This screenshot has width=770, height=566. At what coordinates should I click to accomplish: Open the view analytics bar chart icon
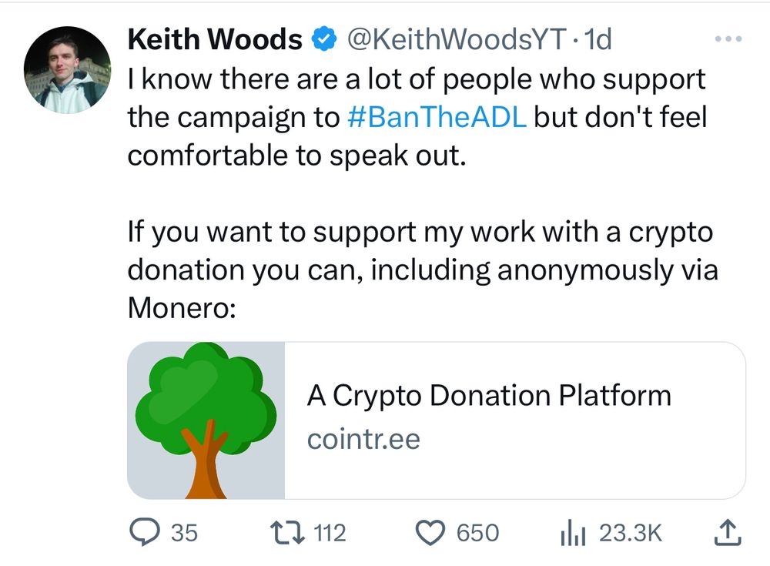pos(572,532)
